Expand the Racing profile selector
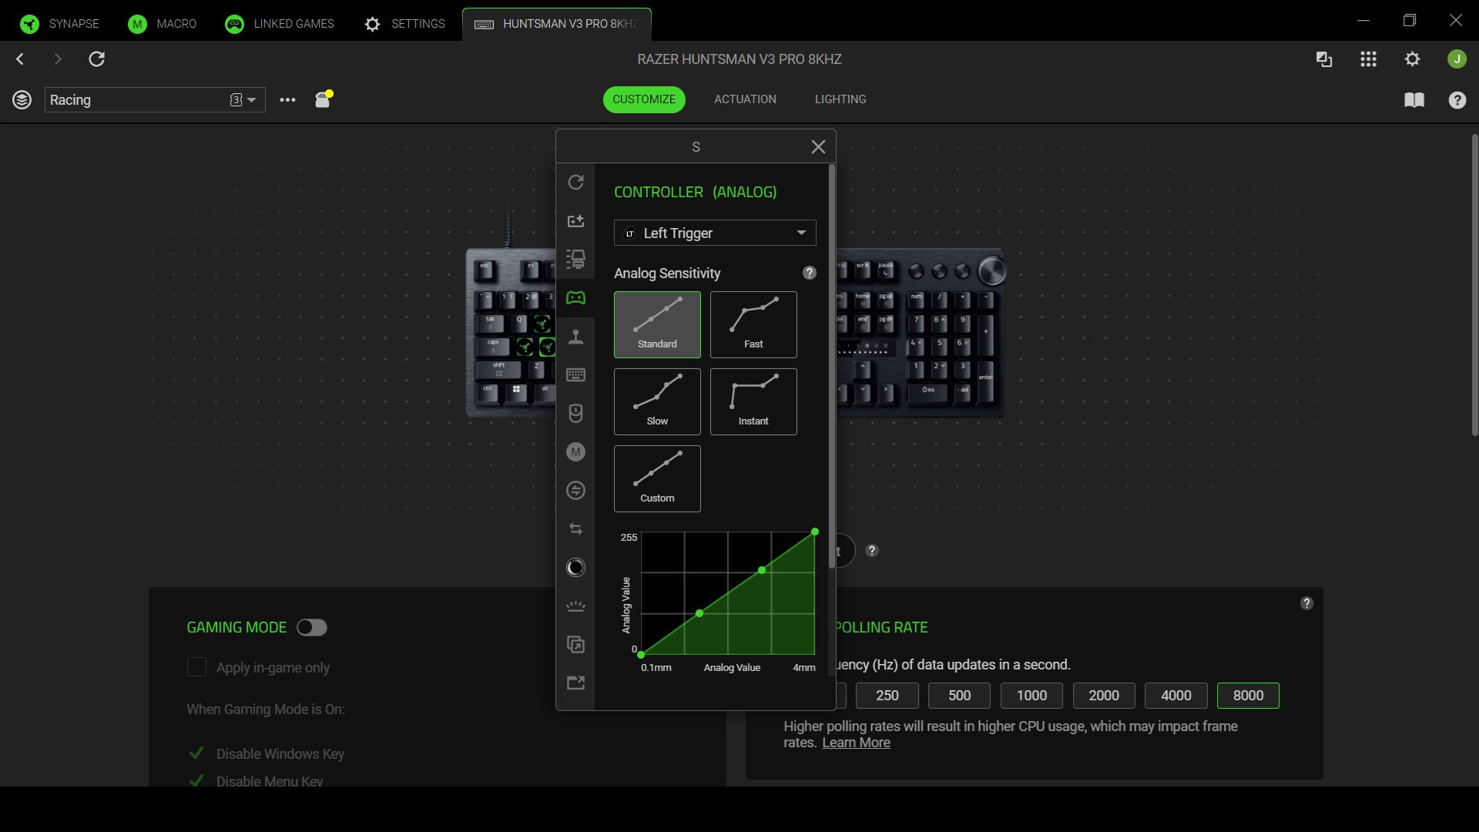Viewport: 1479px width, 832px height. (x=252, y=99)
